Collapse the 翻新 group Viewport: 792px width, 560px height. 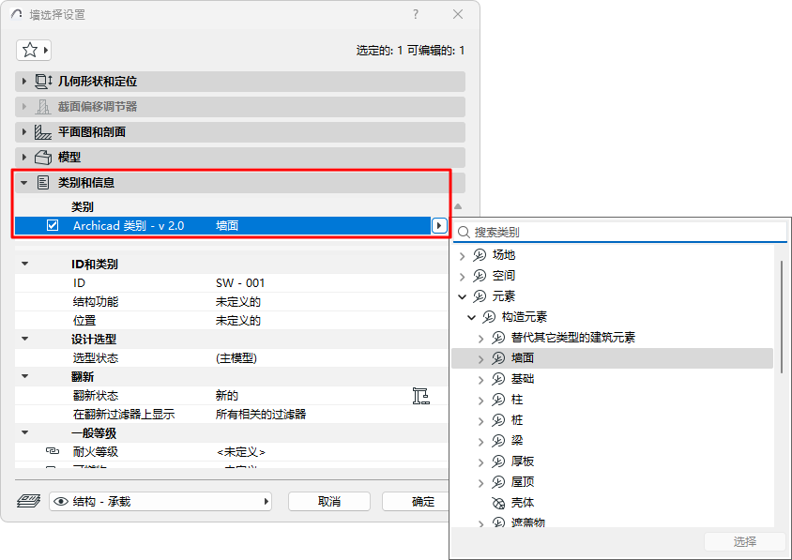tap(24, 376)
